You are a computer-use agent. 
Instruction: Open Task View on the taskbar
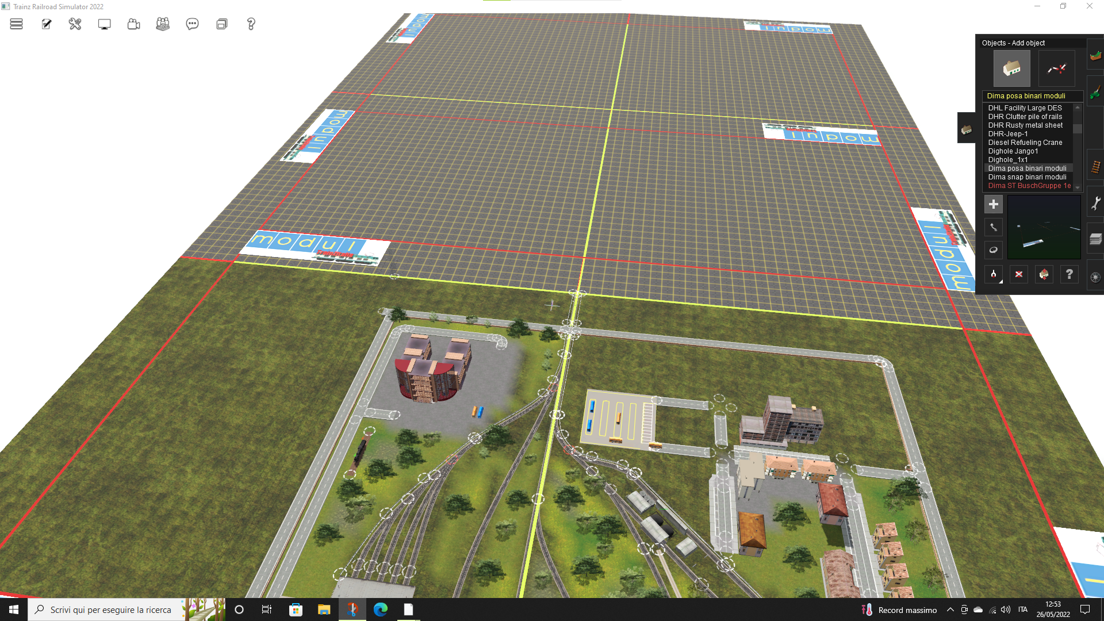pos(267,609)
